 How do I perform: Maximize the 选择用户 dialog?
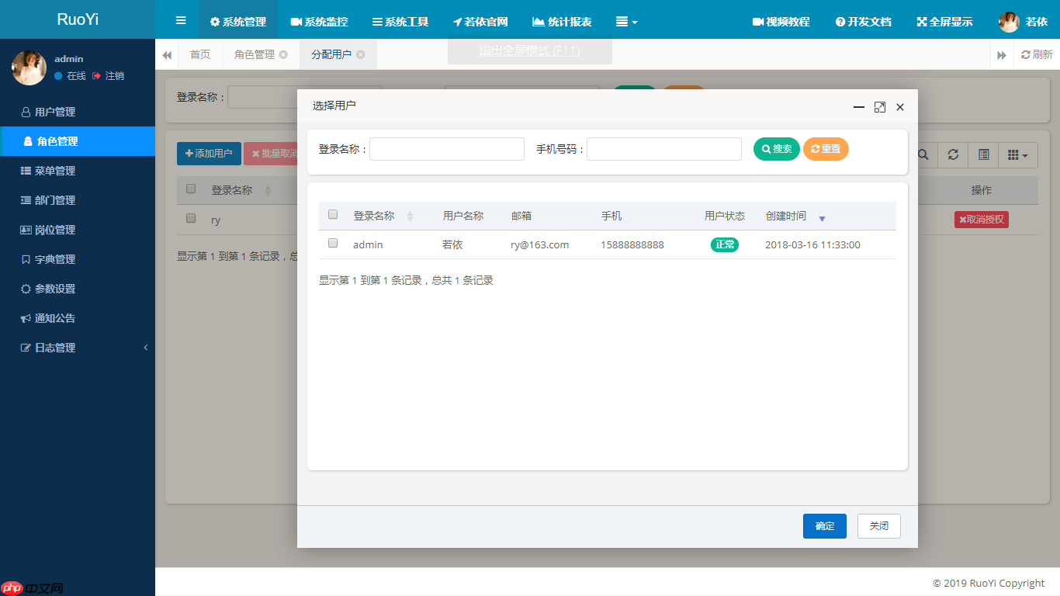coord(880,107)
